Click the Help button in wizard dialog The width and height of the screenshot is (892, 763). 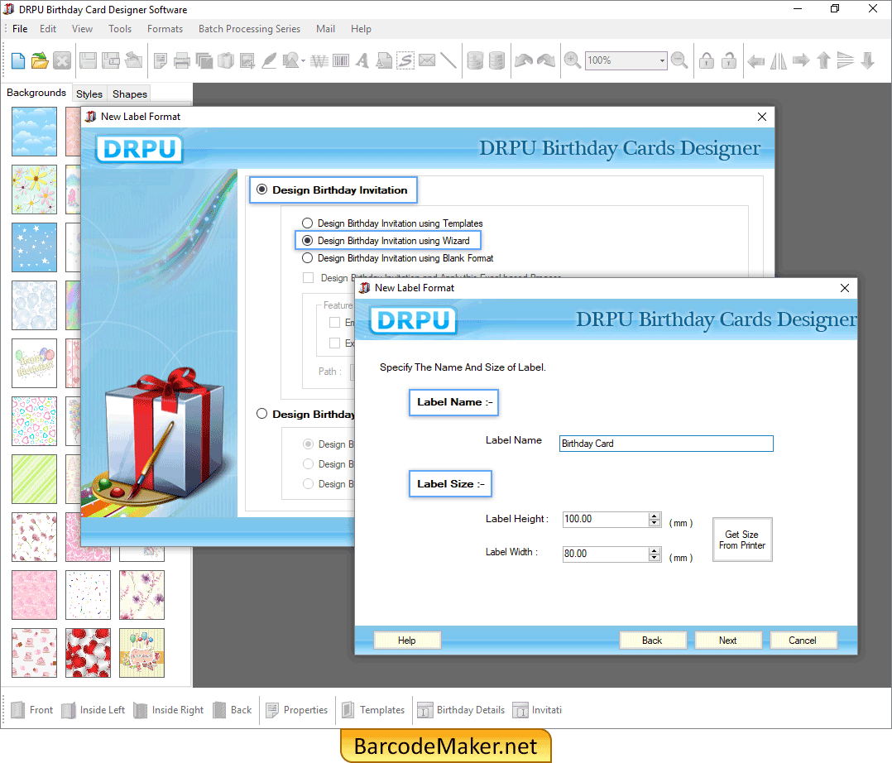(x=407, y=640)
